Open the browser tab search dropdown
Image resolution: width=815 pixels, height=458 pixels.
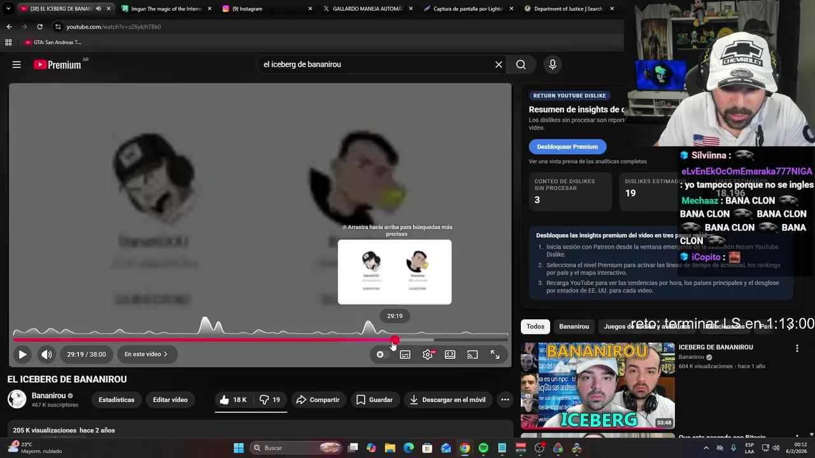[8, 9]
